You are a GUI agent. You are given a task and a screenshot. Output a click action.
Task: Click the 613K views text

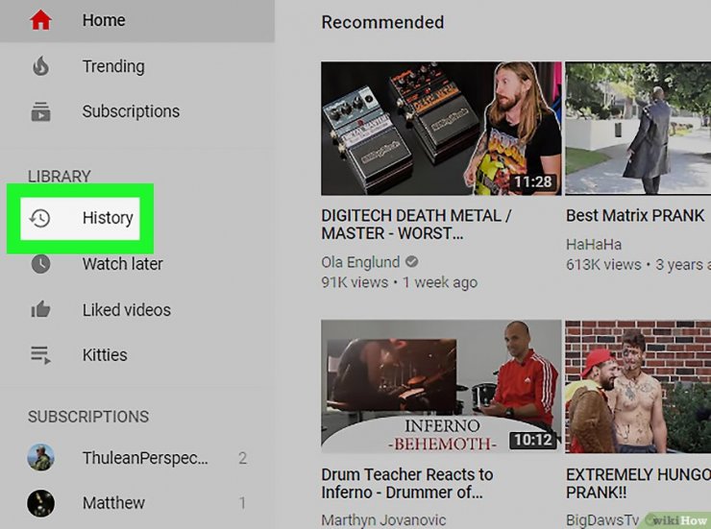pos(603,265)
